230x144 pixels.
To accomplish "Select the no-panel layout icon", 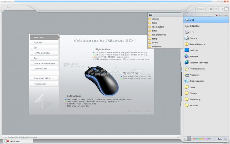I will tap(211, 9).
